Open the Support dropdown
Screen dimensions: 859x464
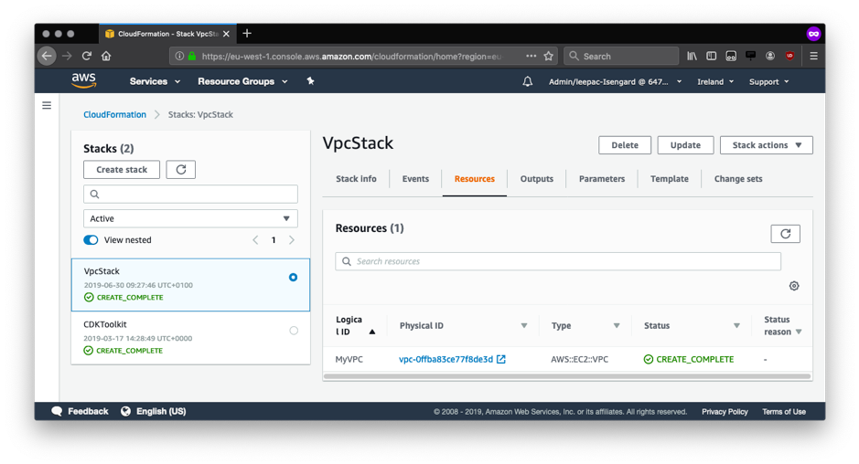click(x=769, y=81)
